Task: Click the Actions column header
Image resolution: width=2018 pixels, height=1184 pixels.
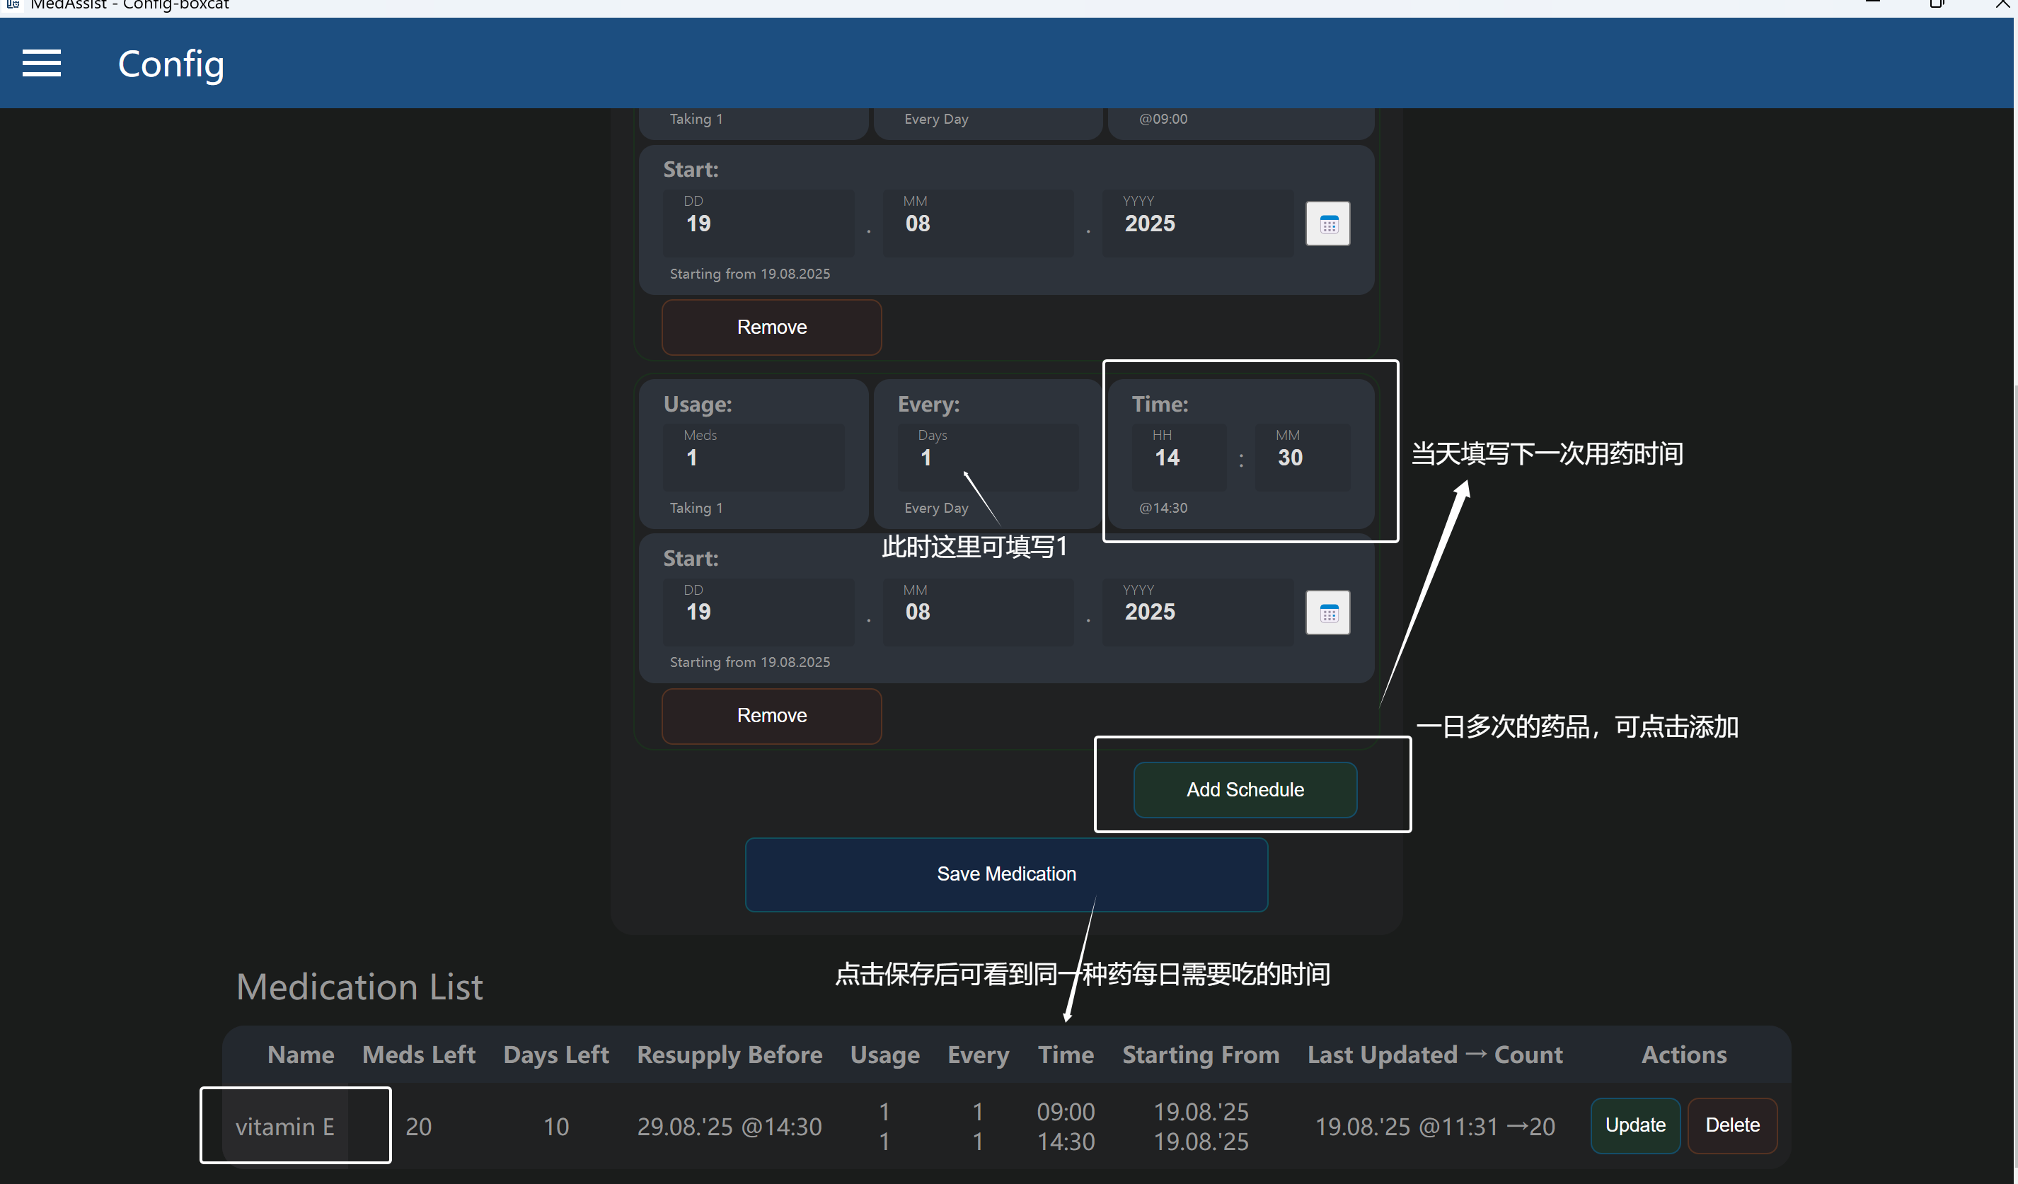Action: 1684,1055
